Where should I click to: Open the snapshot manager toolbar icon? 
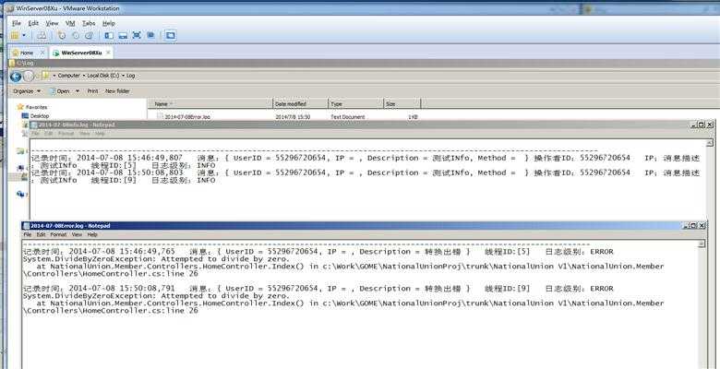[x=90, y=35]
